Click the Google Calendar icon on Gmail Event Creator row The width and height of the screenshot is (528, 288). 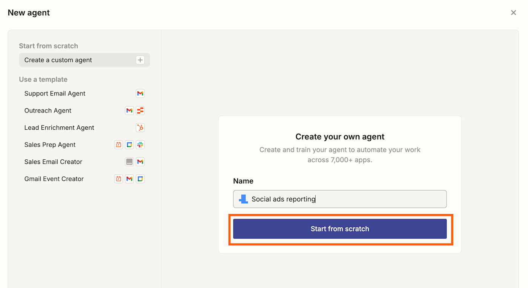pos(140,179)
